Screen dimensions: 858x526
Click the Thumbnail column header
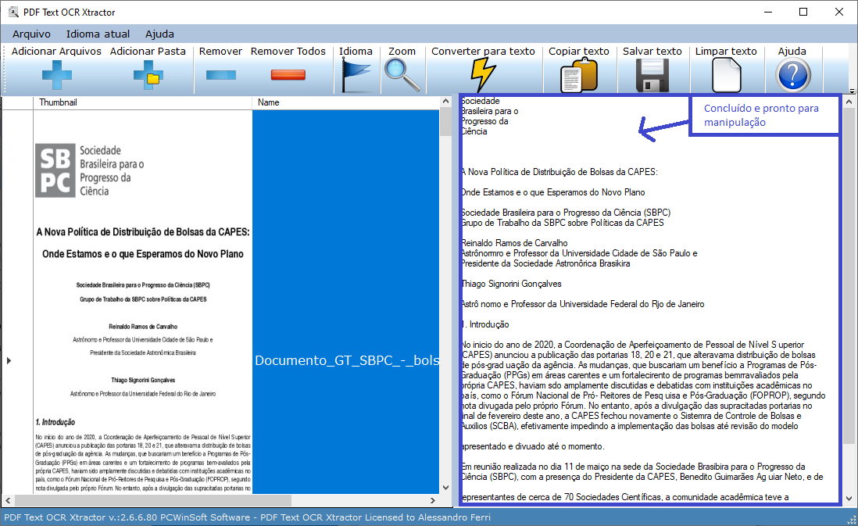tap(143, 102)
